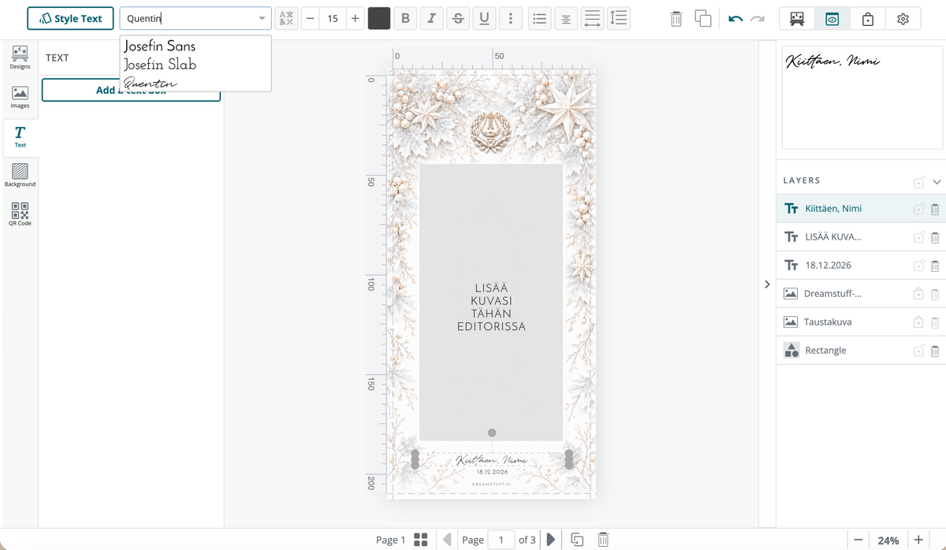Viewport: 946px width, 550px height.
Task: Toggle italic formatting
Action: [x=431, y=18]
